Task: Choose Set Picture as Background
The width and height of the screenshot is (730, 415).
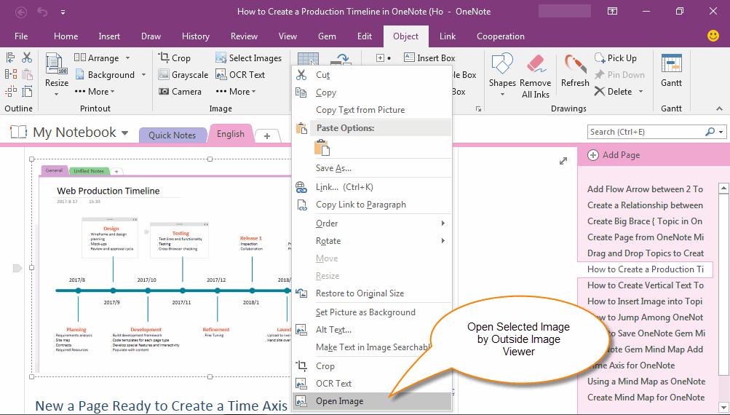Action: click(371, 312)
